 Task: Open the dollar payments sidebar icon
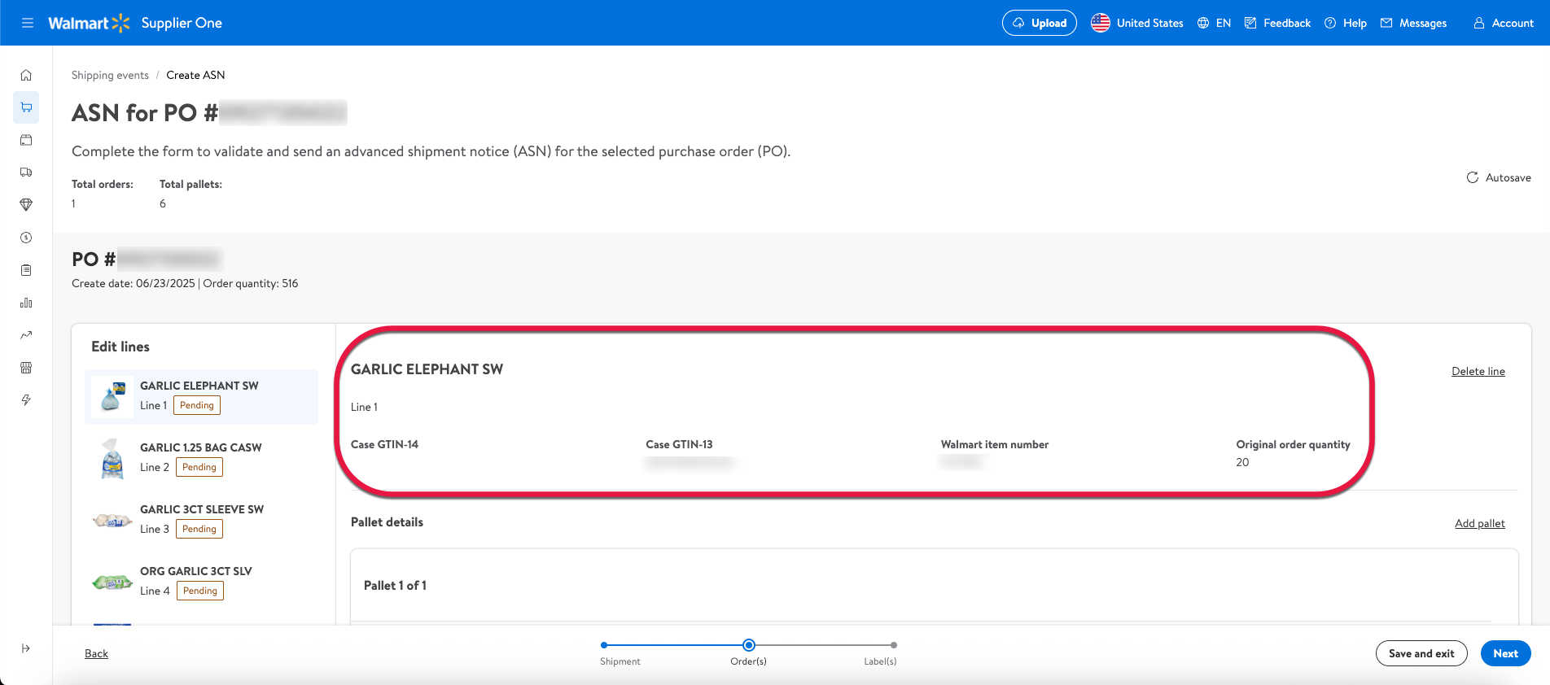click(26, 238)
